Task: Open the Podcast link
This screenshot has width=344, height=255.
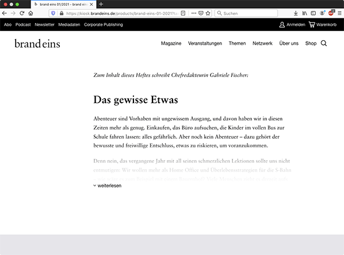Action: (23, 25)
